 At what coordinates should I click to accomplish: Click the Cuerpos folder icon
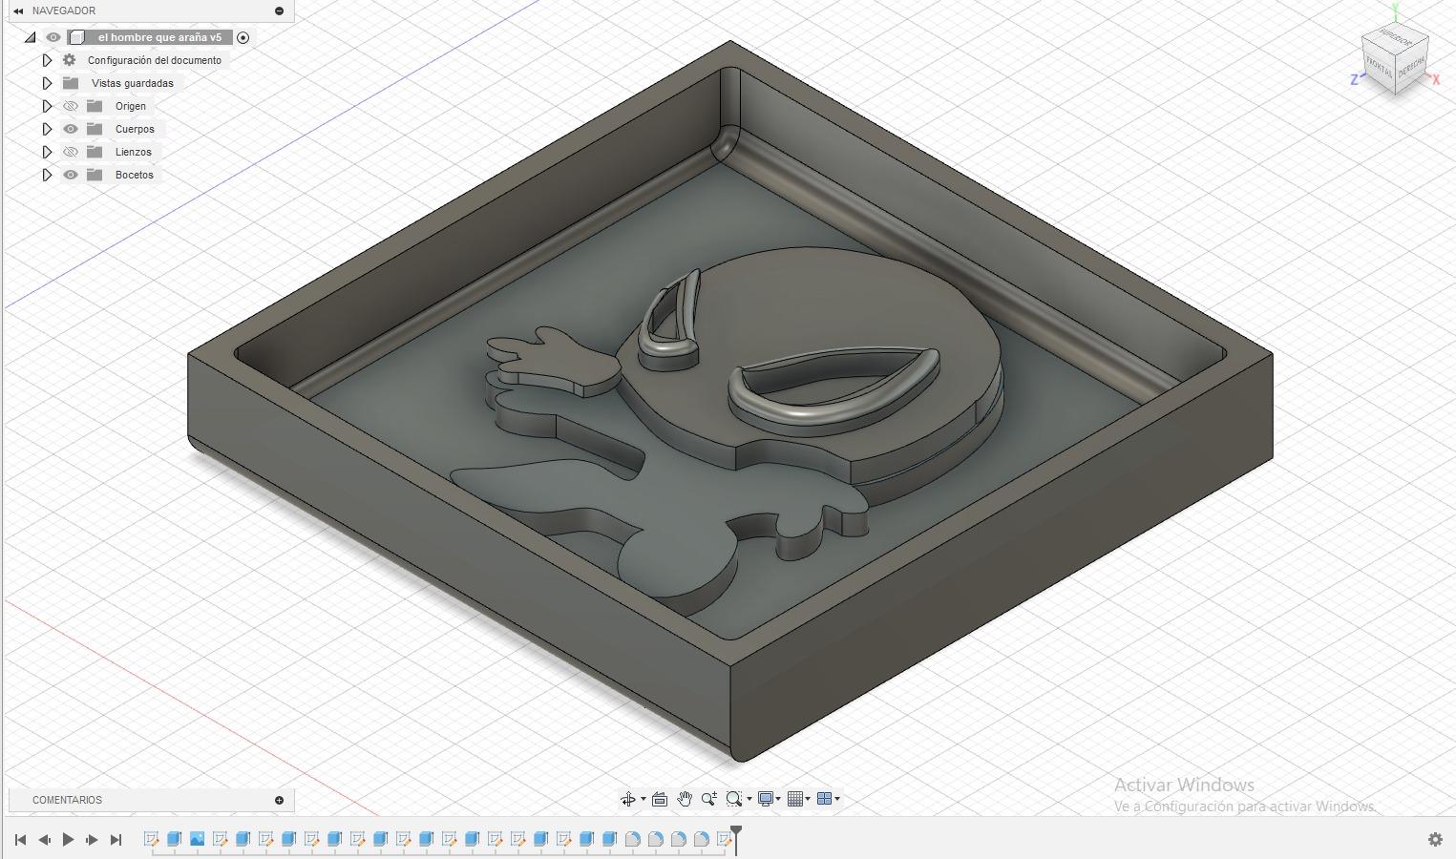click(x=95, y=129)
